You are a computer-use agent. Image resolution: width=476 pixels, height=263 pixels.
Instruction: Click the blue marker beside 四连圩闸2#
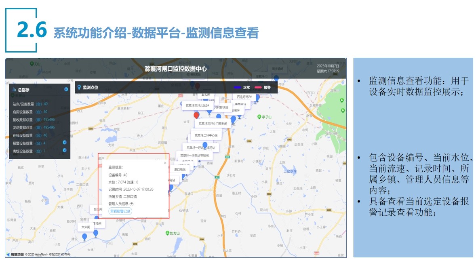pos(257,97)
